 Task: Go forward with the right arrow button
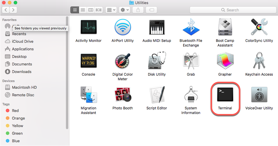point(13,10)
